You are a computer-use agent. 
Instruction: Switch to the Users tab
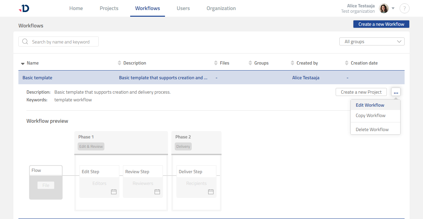183,8
